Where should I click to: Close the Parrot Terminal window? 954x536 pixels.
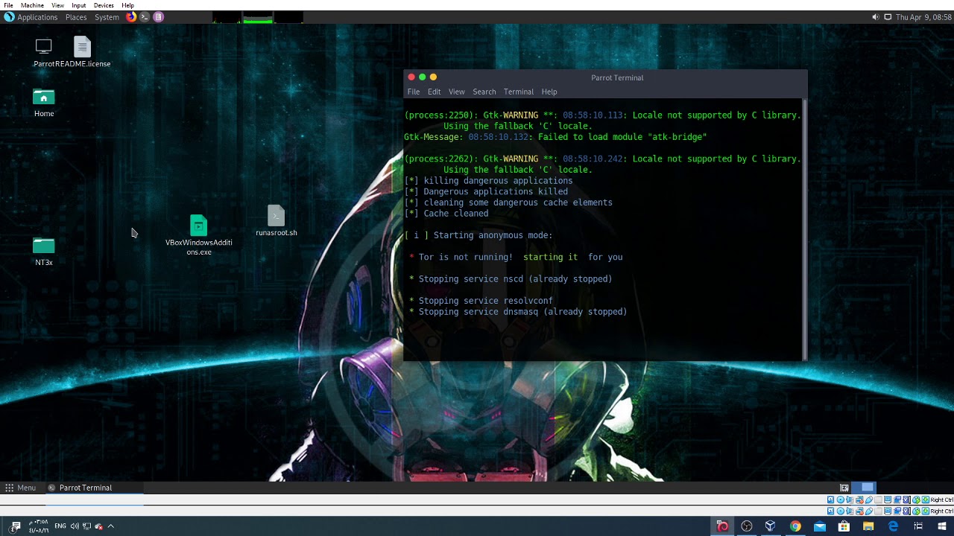[x=411, y=77]
